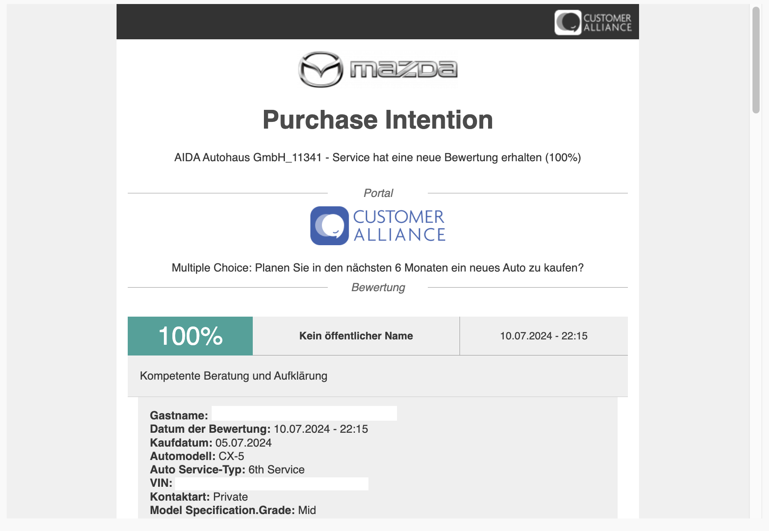The image size is (769, 531).
Task: Click the Kein öffentlicher Name cell
Action: coord(356,336)
